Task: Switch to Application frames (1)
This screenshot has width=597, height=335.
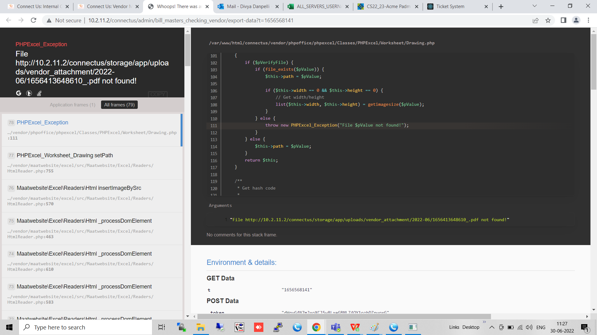Action: tap(72, 105)
